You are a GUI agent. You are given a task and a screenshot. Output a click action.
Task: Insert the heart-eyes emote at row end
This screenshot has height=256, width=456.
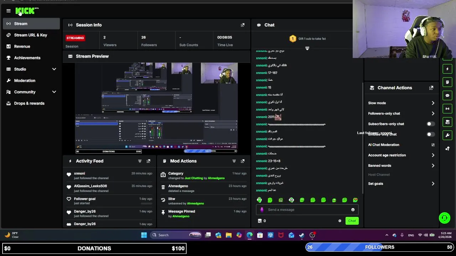coord(355,200)
